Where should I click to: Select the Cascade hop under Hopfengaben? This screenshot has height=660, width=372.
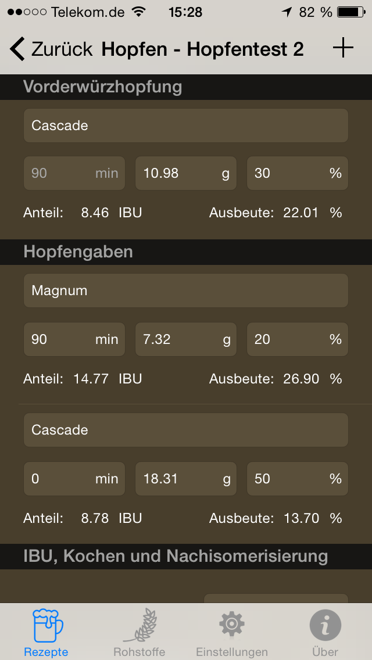click(185, 430)
